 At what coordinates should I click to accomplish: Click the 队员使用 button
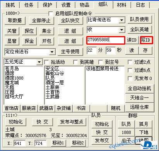139,19
